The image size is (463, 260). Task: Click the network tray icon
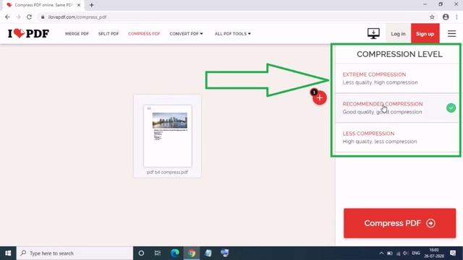tap(398, 253)
